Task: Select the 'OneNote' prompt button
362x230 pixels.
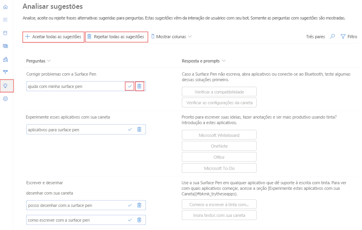Action: pos(219,146)
